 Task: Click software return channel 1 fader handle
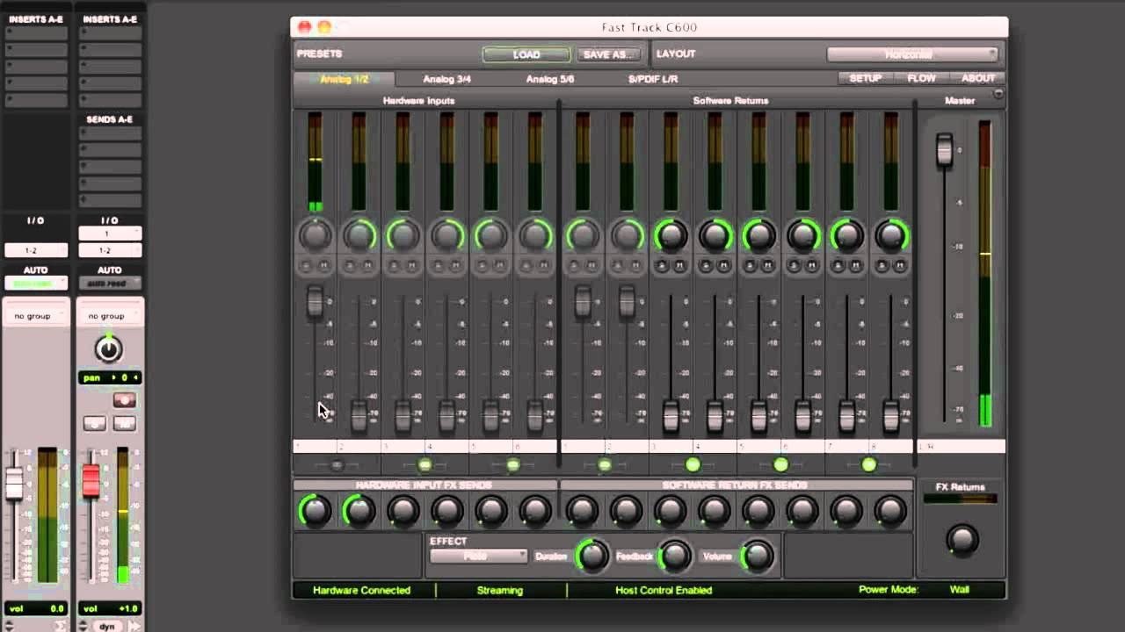(583, 301)
